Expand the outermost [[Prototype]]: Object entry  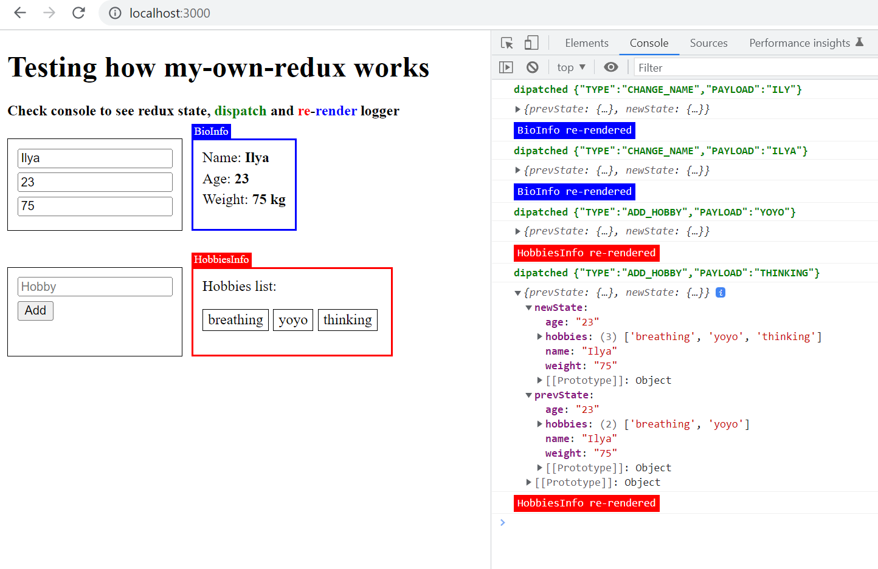(528, 482)
